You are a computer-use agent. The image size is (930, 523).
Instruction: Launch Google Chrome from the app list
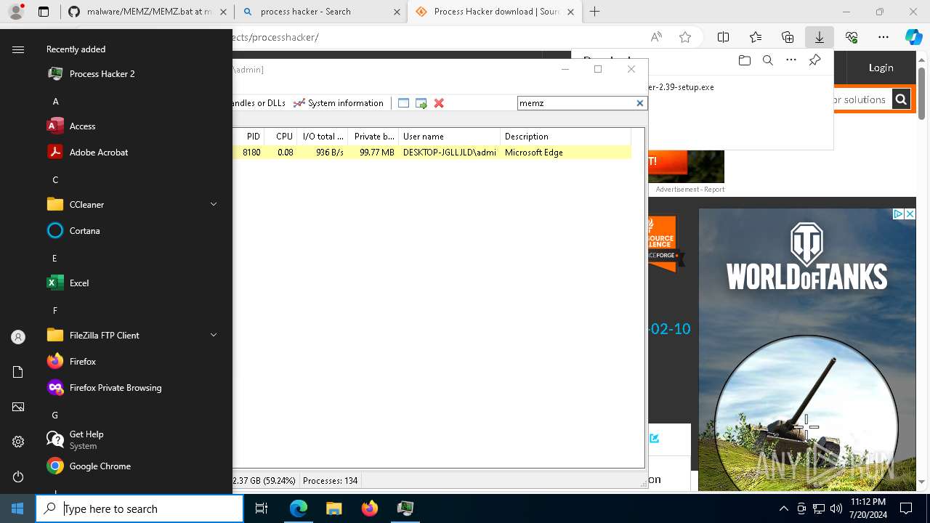(100, 466)
